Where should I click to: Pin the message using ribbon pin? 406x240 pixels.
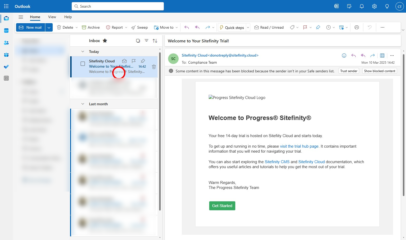(x=318, y=27)
